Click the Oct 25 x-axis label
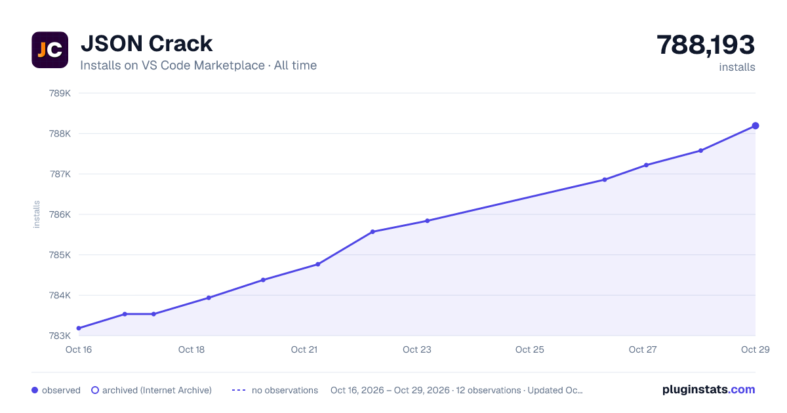 [530, 349]
